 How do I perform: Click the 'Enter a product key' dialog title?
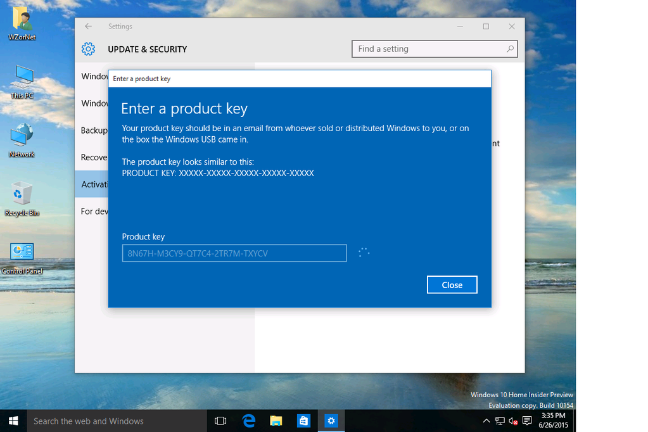pos(142,79)
